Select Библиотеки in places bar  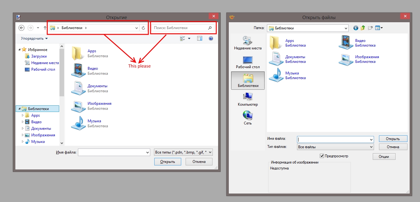coord(248,80)
